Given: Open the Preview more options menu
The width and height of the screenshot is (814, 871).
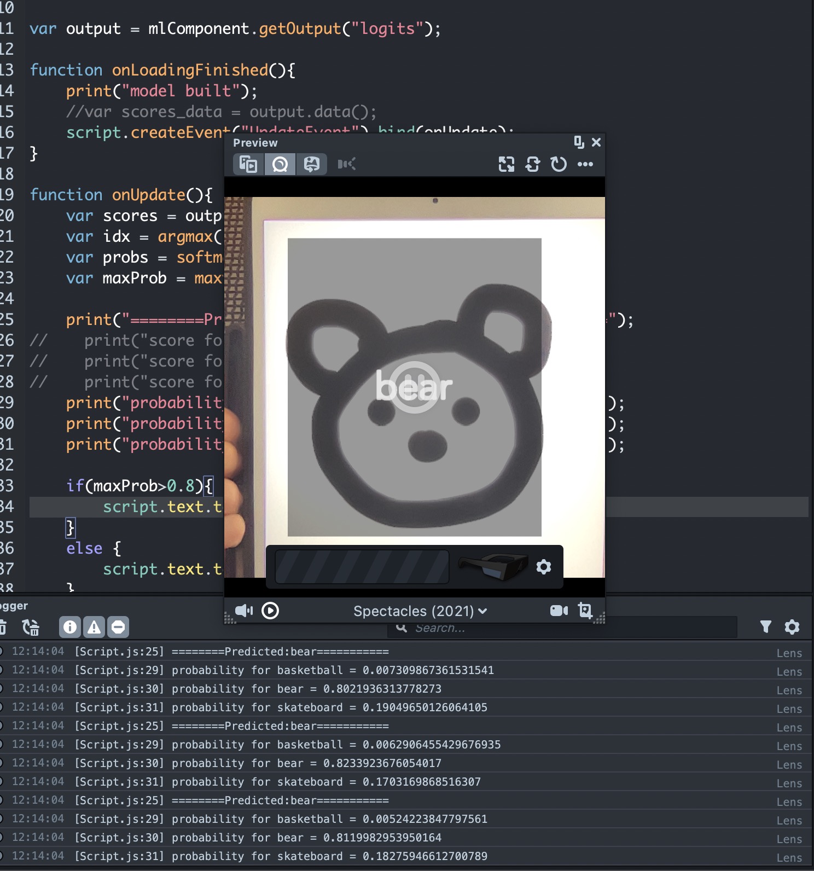Looking at the screenshot, I should [585, 164].
